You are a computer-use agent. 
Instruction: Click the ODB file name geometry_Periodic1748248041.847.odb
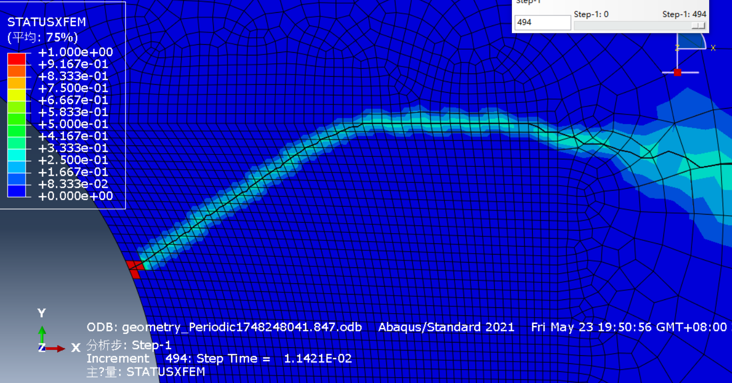(242, 327)
